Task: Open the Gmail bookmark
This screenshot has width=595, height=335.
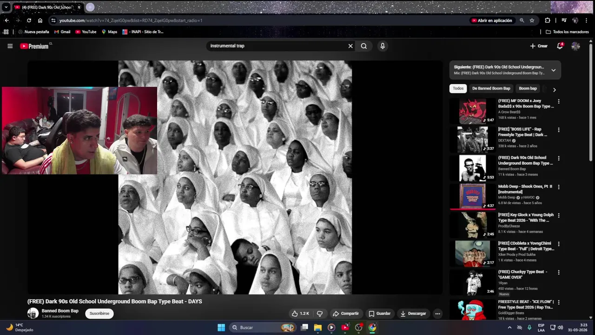Action: 62,32
